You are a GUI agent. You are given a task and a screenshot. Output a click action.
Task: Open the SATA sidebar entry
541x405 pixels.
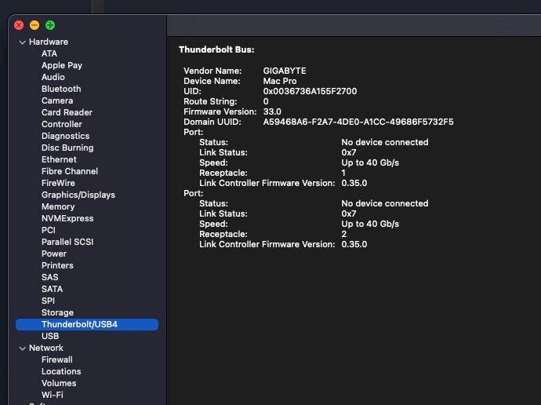pyautogui.click(x=52, y=289)
